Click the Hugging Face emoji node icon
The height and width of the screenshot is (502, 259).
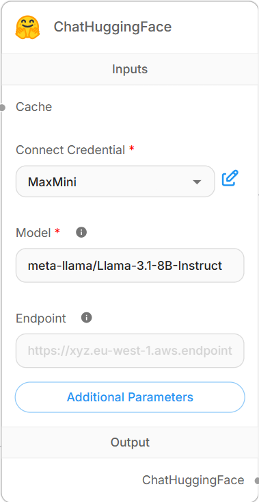point(27,27)
